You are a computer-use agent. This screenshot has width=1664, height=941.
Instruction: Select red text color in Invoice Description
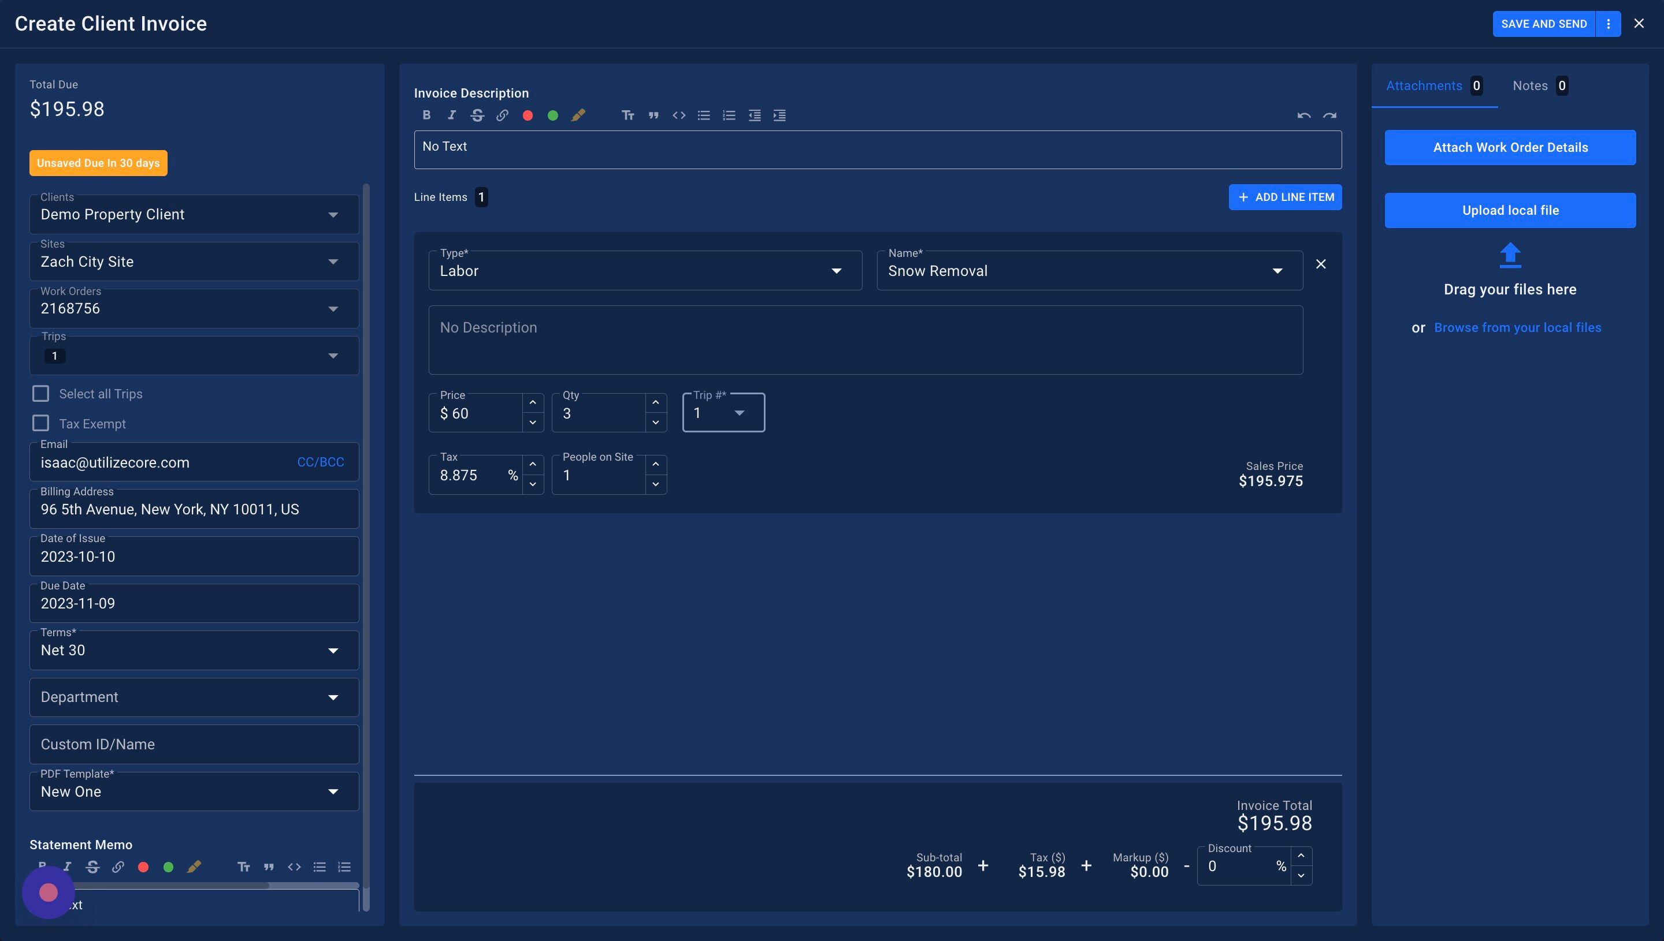click(528, 115)
